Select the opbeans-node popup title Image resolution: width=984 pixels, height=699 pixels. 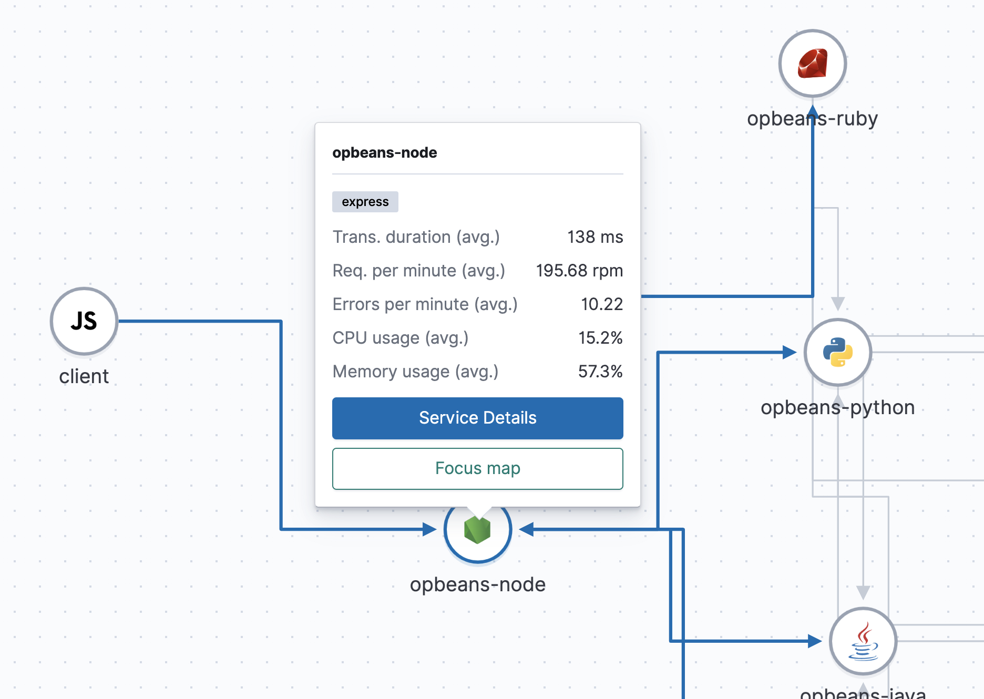tap(384, 152)
